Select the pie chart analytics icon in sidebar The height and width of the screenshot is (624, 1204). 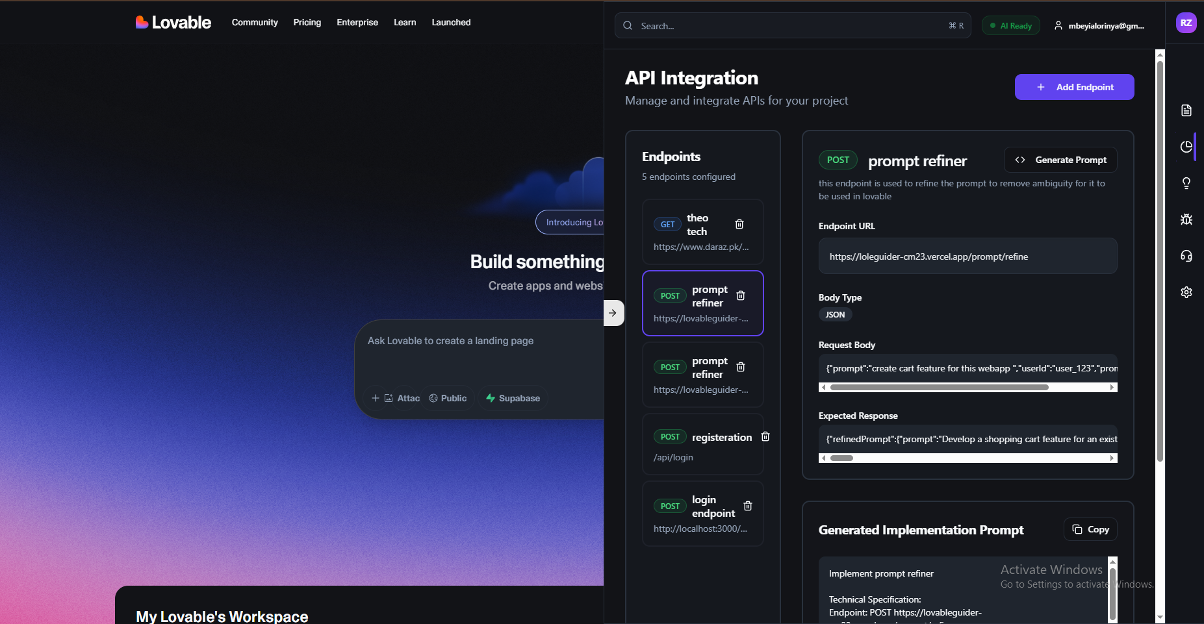pyautogui.click(x=1186, y=146)
